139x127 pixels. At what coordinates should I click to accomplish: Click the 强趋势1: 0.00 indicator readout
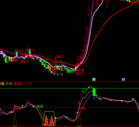(x=23, y=84)
